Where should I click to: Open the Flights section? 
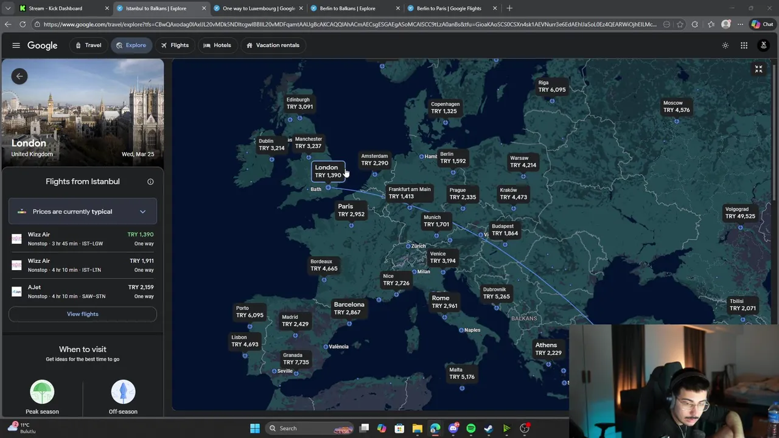175,45
